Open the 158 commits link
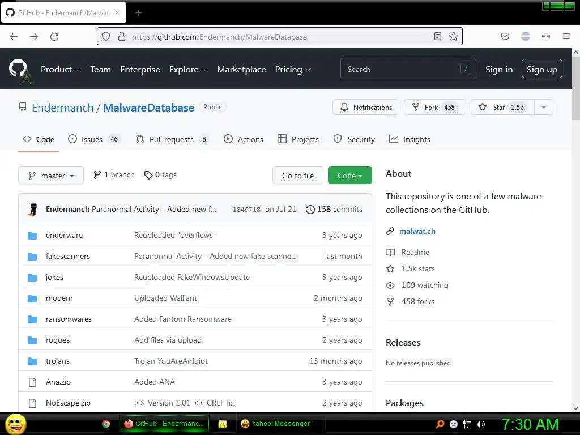Viewport: 580px width, 435px height. (x=334, y=210)
